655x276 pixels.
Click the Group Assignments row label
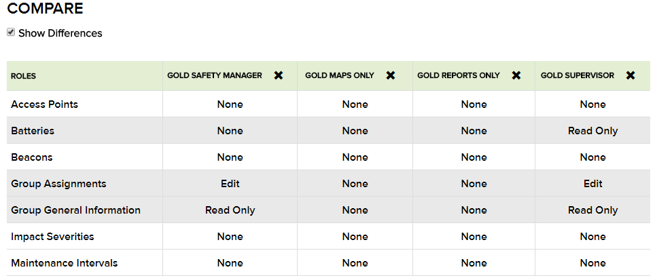click(58, 184)
